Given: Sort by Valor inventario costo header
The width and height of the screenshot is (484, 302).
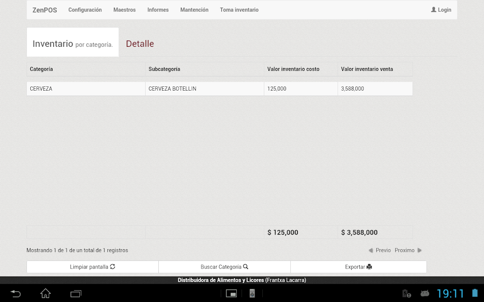Looking at the screenshot, I should [301, 69].
